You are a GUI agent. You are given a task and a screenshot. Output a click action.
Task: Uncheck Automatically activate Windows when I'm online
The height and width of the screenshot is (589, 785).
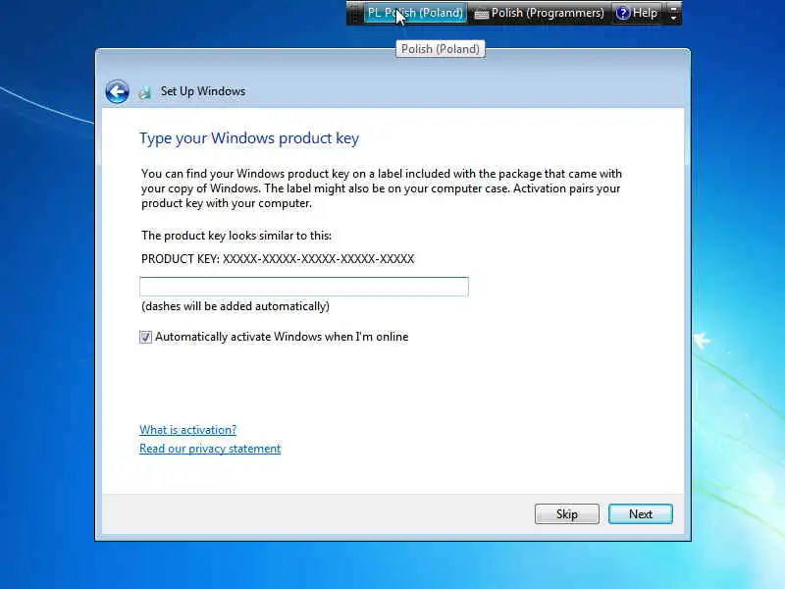click(145, 337)
